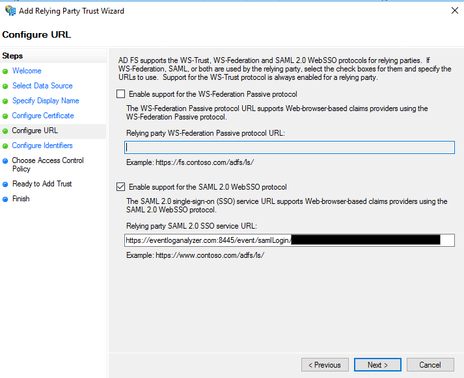Screen dimensions: 464x378
Task: Click the WS-Federation Passive protocol URL field
Action: (x=290, y=147)
